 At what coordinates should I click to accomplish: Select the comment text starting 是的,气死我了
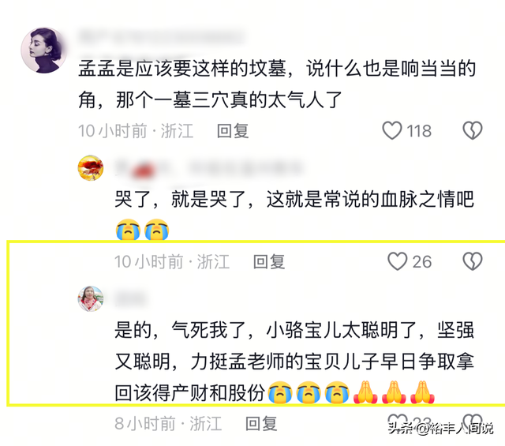(294, 362)
